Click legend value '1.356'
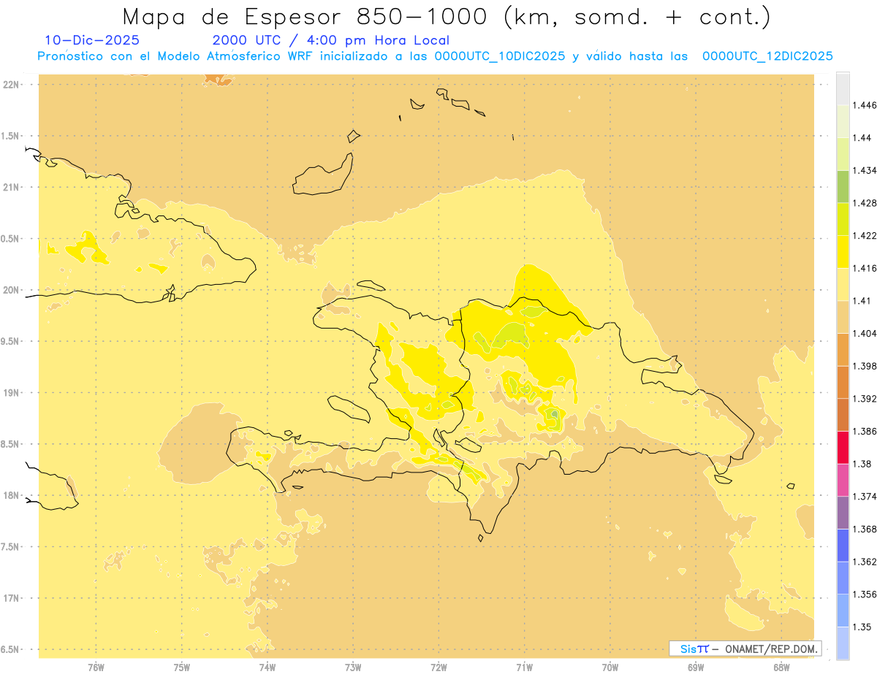This screenshot has width=877, height=677. point(866,594)
